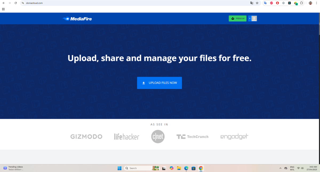Click the Chrome taskbar icon
This screenshot has width=320, height=172.
(x=201, y=168)
